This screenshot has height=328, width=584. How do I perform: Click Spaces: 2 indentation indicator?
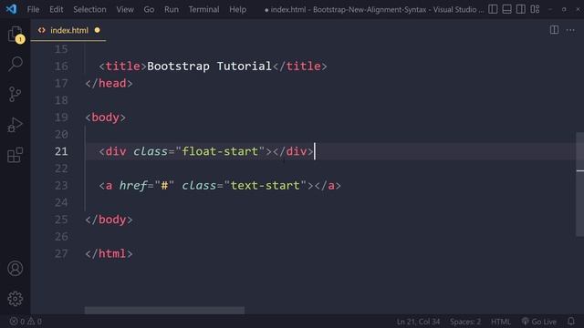pos(465,322)
